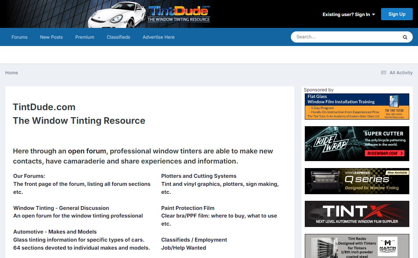Select Classifieds in the navigation bar
This screenshot has height=258, width=418.
pyautogui.click(x=118, y=37)
